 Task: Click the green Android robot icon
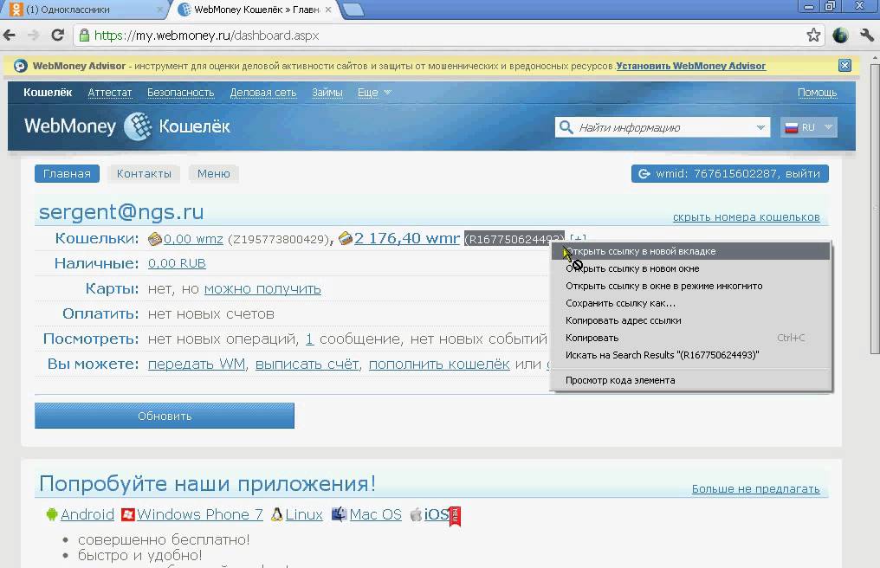(x=52, y=514)
